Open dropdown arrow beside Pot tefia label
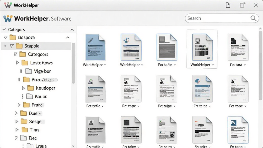263x148 pixels. tap(102, 106)
